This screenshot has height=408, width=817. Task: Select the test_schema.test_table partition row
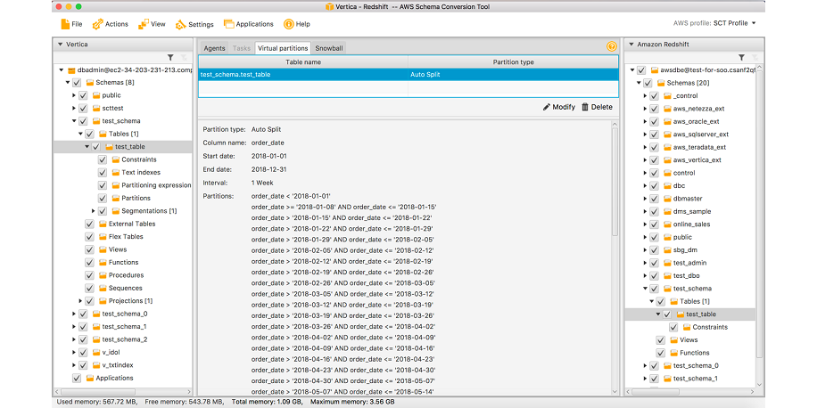(408, 75)
